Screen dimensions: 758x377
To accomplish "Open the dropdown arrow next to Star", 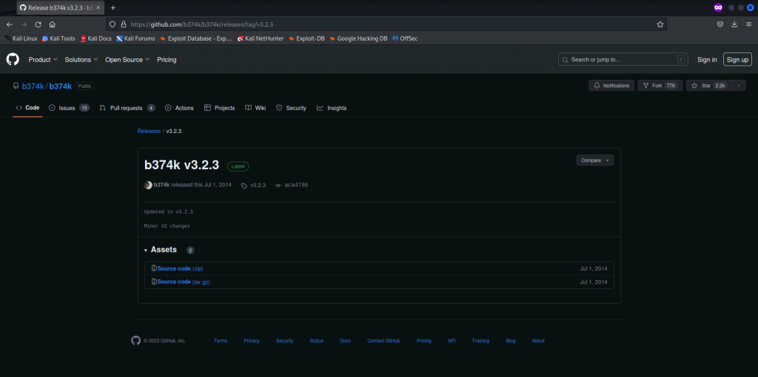I will [x=739, y=86].
